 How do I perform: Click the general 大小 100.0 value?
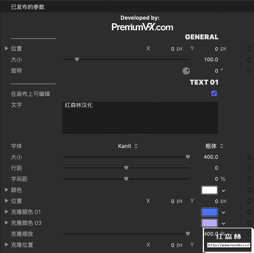pyautogui.click(x=211, y=60)
